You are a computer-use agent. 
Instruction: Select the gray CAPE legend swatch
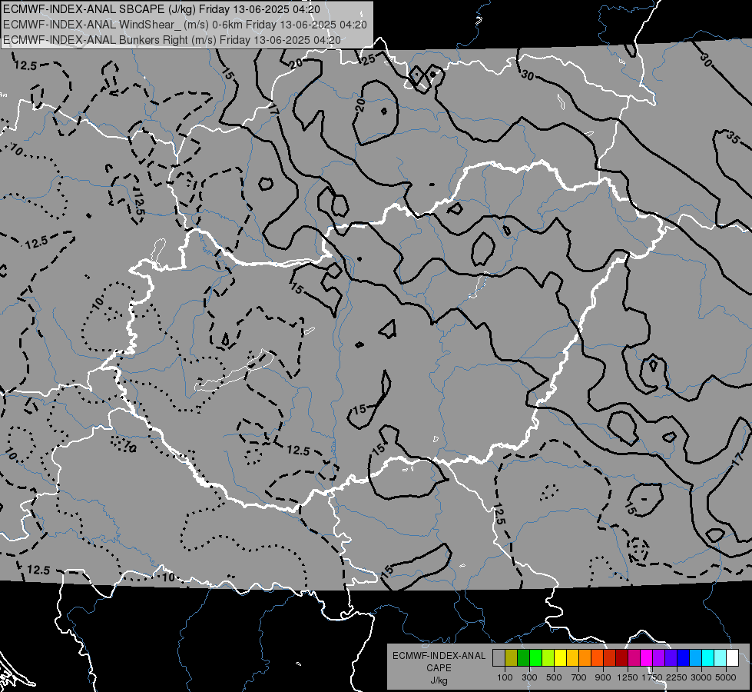pos(499,657)
